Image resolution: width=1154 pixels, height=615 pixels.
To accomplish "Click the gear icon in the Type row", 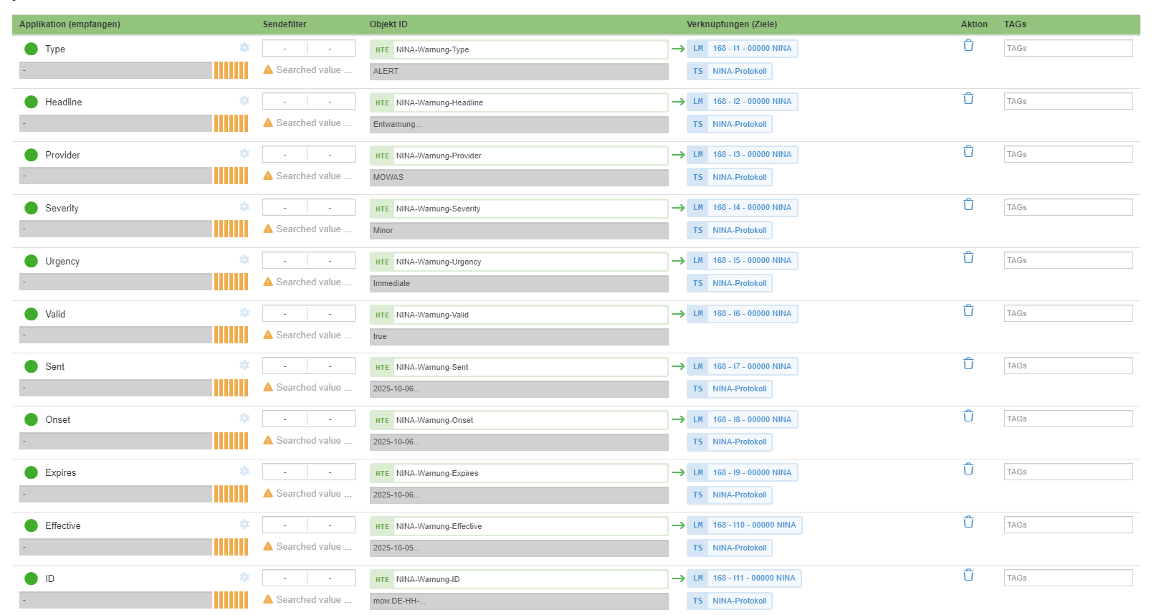I will point(244,47).
